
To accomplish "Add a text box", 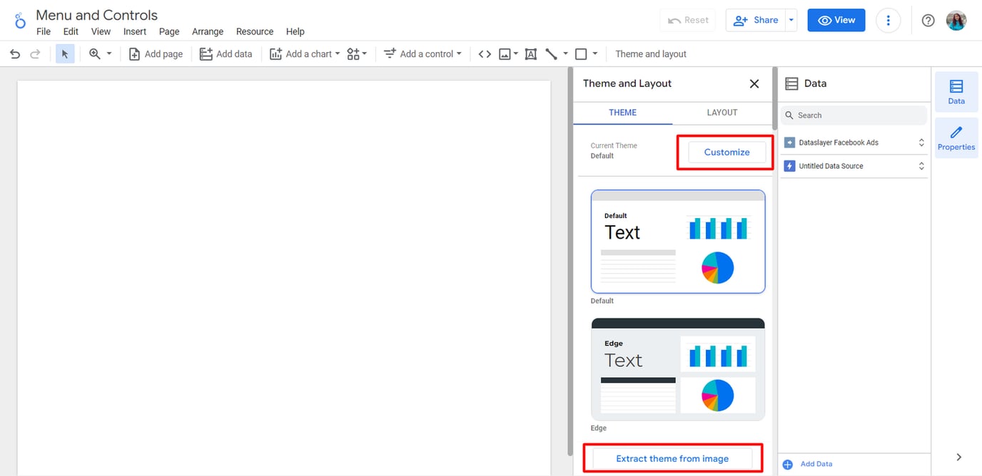I will (x=530, y=53).
